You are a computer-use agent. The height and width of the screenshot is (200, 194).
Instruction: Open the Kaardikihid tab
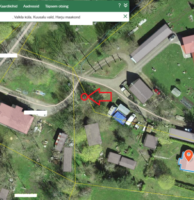pyautogui.click(x=9, y=6)
